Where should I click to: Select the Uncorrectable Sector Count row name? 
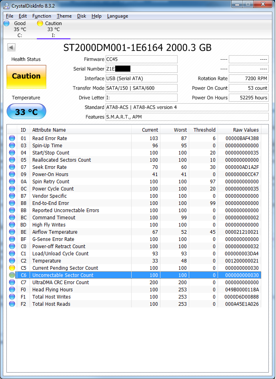63,275
